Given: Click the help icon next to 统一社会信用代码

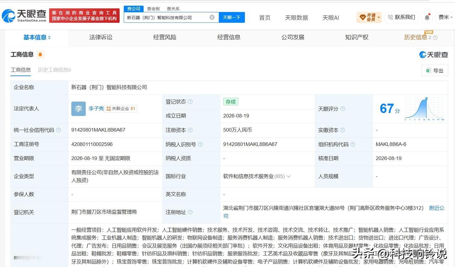Looking at the screenshot, I should coord(59,130).
